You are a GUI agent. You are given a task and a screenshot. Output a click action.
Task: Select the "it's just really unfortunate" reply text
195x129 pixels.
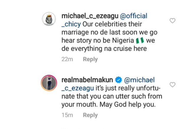[x=130, y=88]
